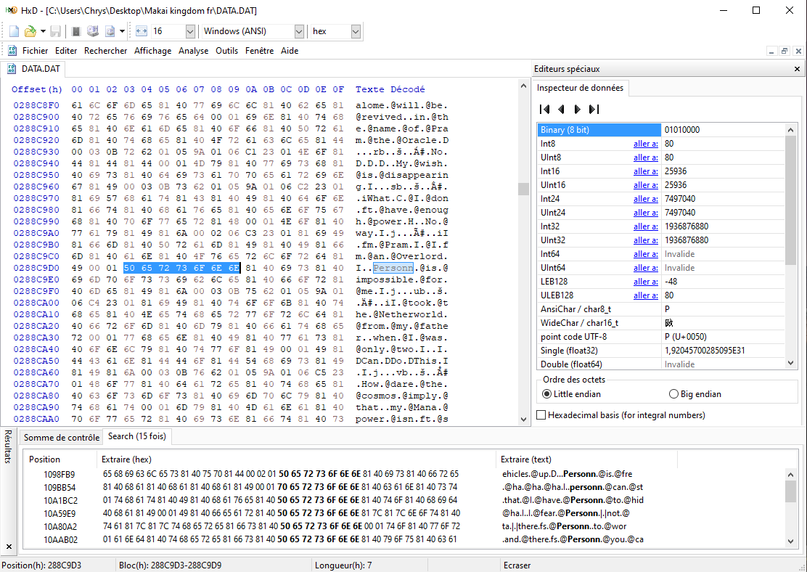Go to next byte in data inspector

[x=578, y=110]
